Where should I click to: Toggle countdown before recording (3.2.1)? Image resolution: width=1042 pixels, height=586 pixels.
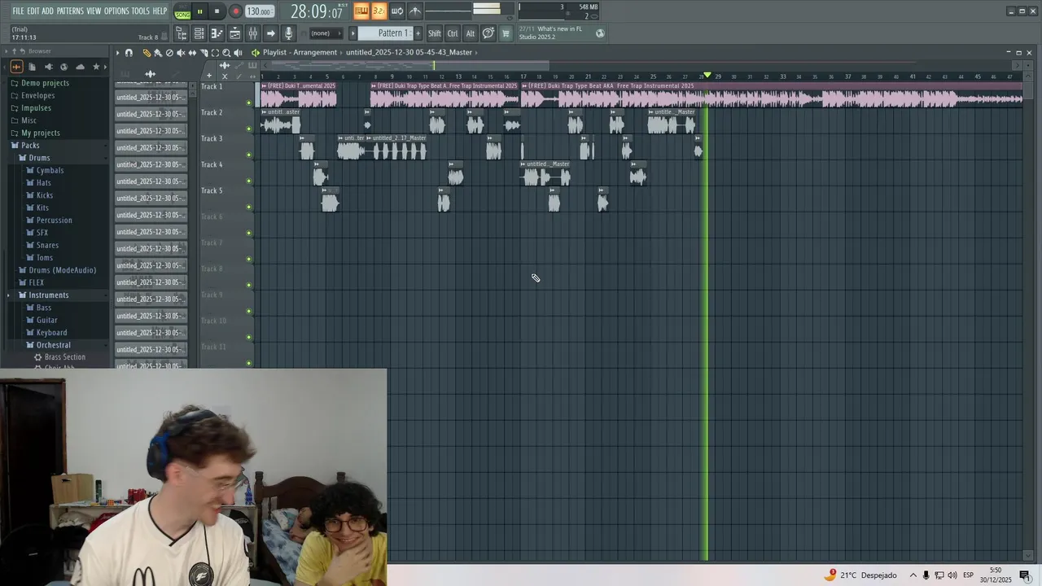[x=379, y=11]
